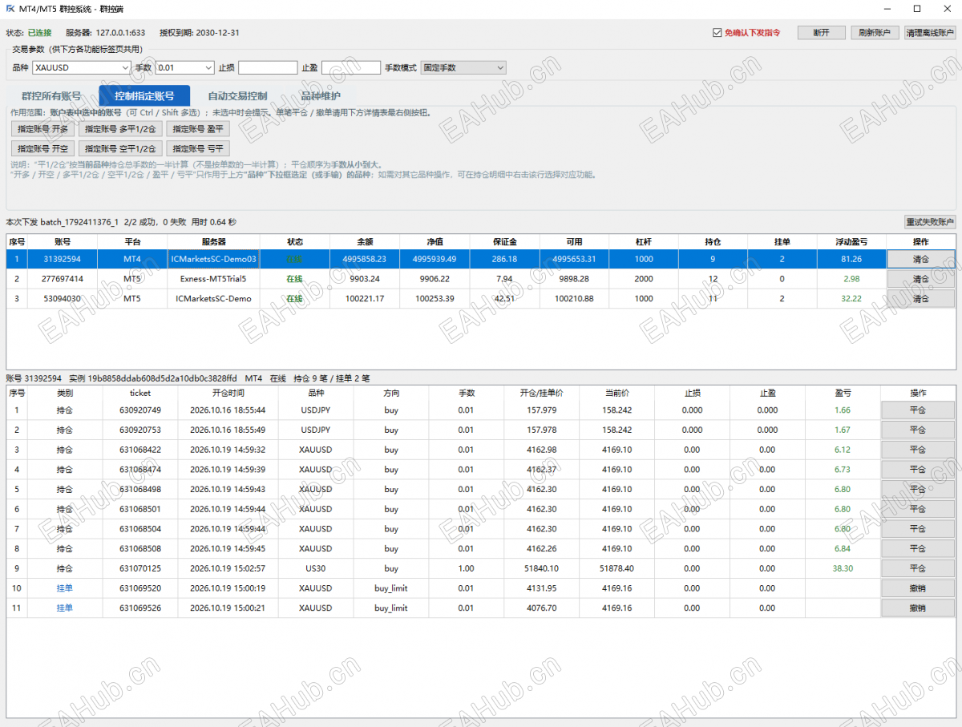962x727 pixels.
Task: Click the 指定账号 空平1/2仓 button
Action: (x=121, y=148)
